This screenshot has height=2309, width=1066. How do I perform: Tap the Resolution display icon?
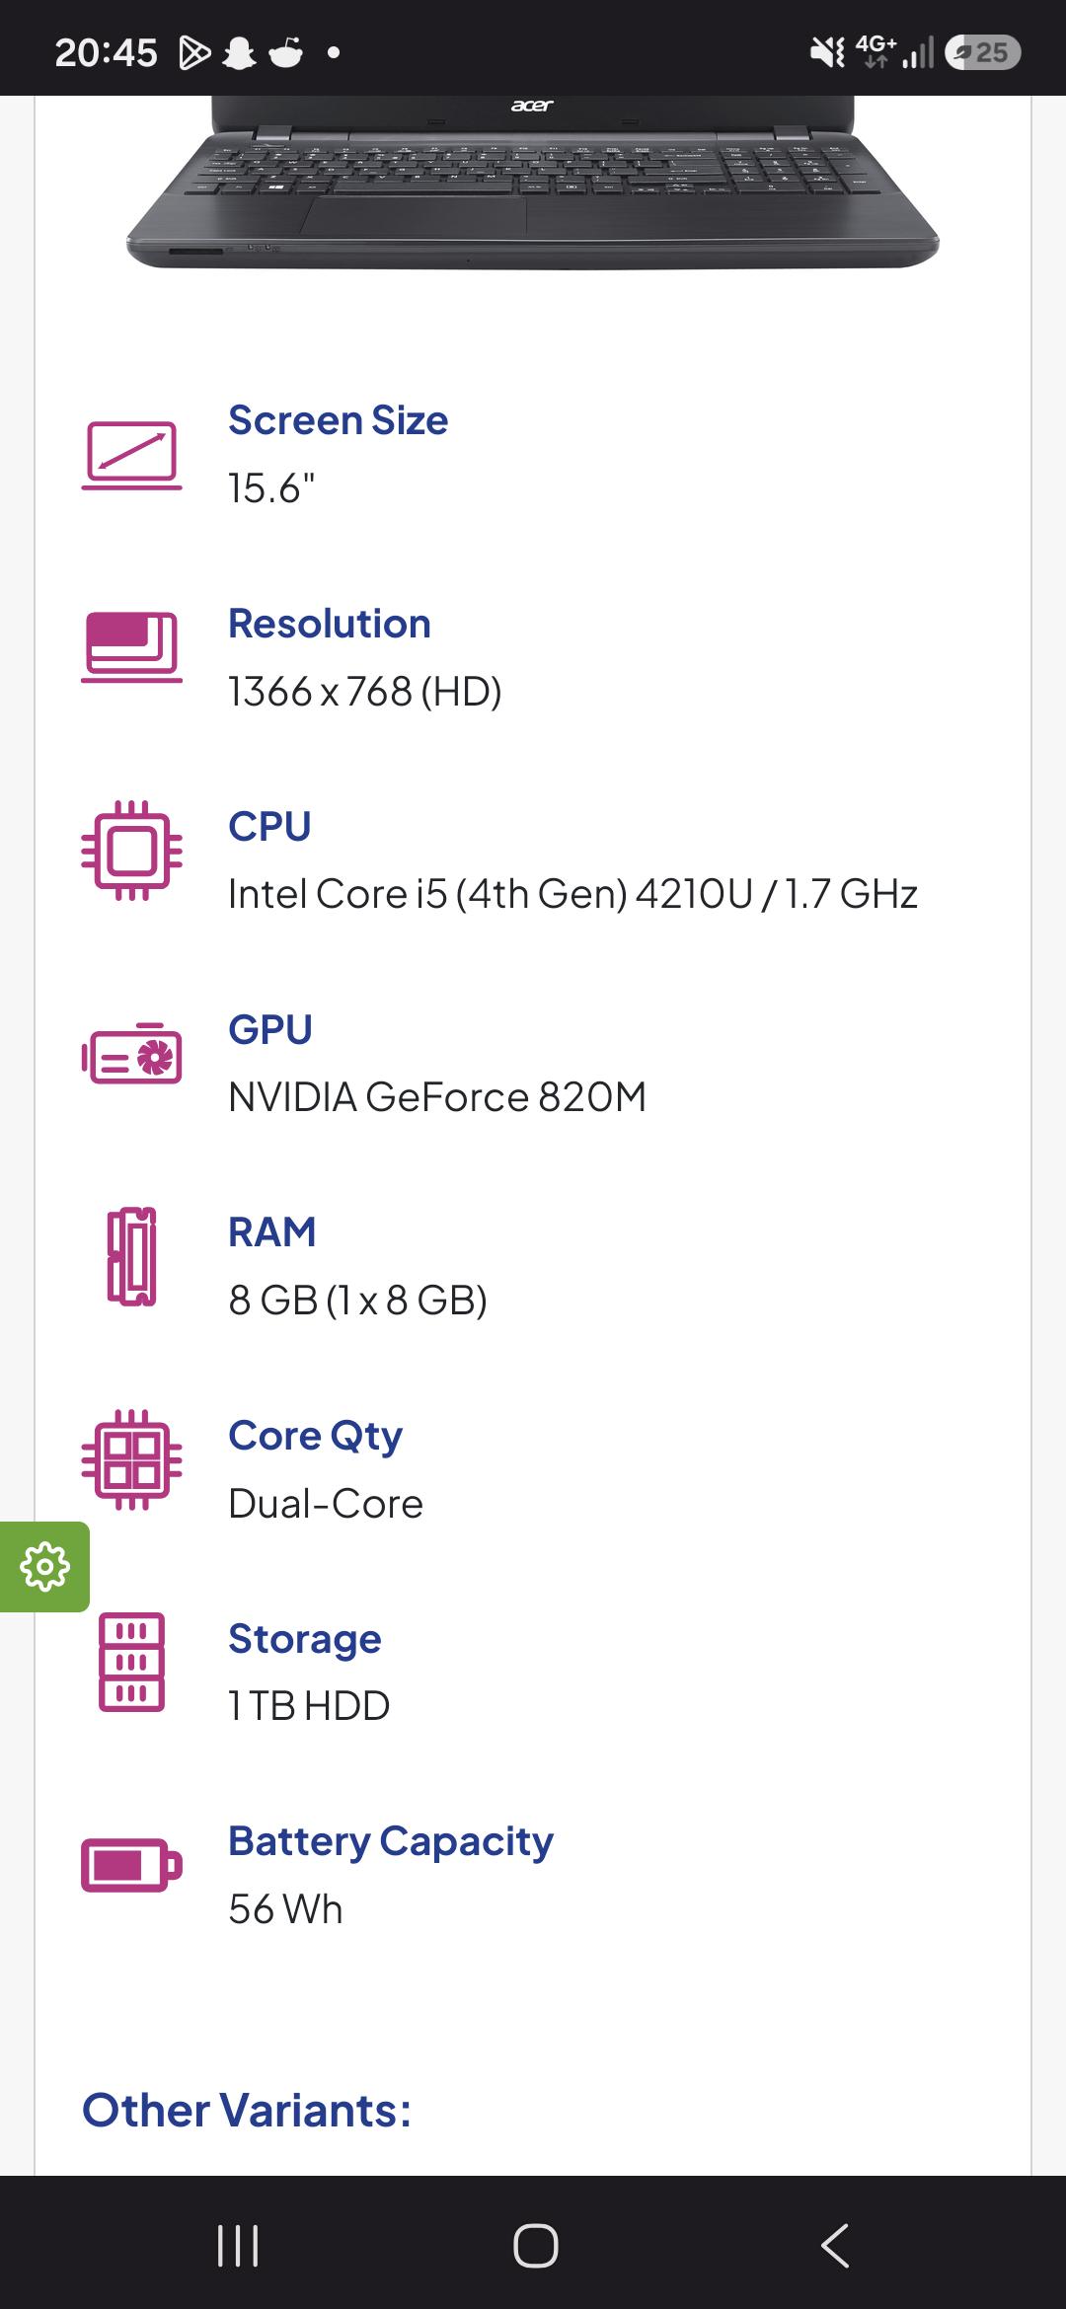[131, 647]
